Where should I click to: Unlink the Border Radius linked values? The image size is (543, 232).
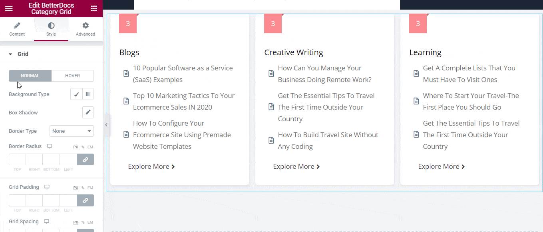(x=85, y=159)
